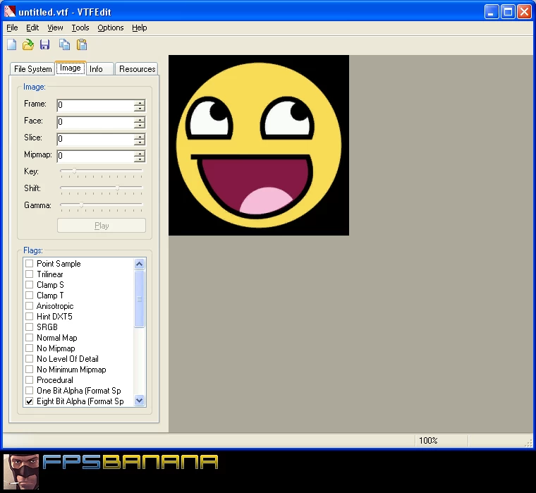Click the Paste clipboard toolbar icon
The image size is (536, 493).
[x=81, y=44]
